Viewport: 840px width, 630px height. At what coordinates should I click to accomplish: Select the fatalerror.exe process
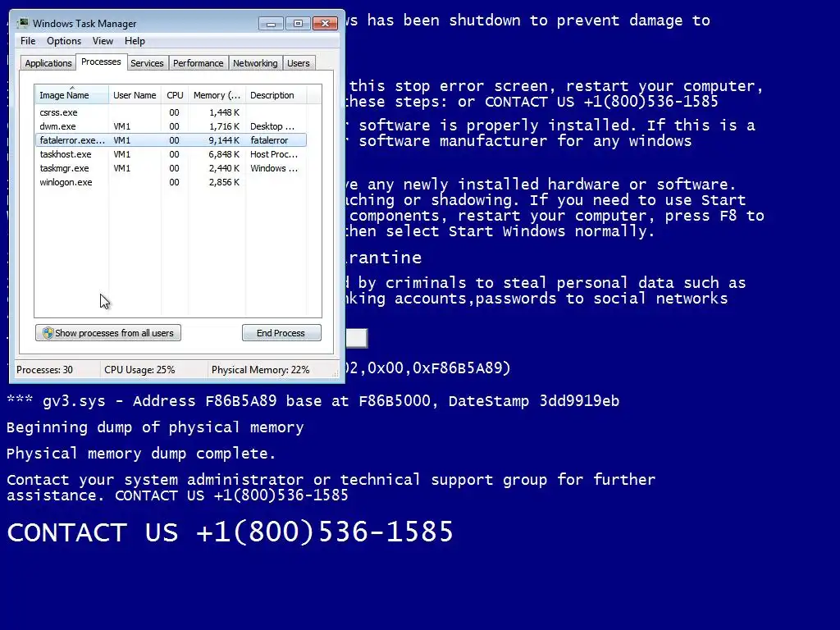(171, 140)
